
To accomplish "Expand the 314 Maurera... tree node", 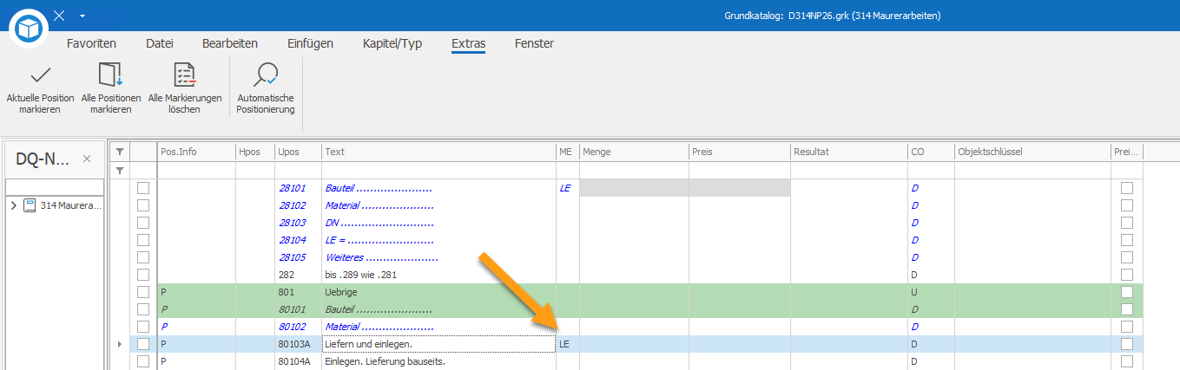I will coord(13,205).
